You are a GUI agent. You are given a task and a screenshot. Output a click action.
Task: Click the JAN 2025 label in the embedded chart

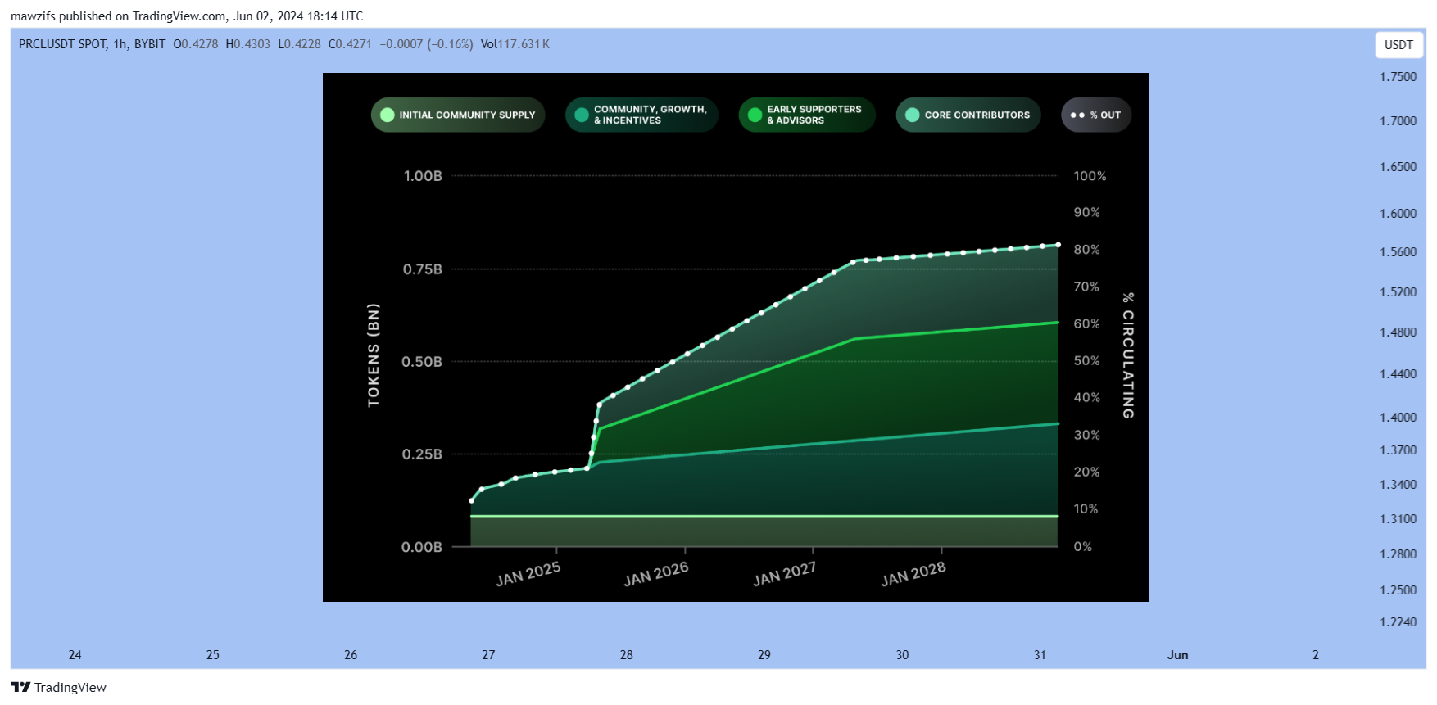pos(528,574)
